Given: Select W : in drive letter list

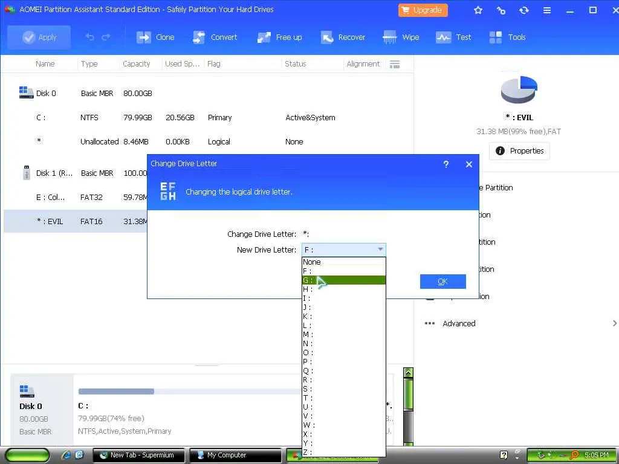Looking at the screenshot, I should pyautogui.click(x=343, y=425).
